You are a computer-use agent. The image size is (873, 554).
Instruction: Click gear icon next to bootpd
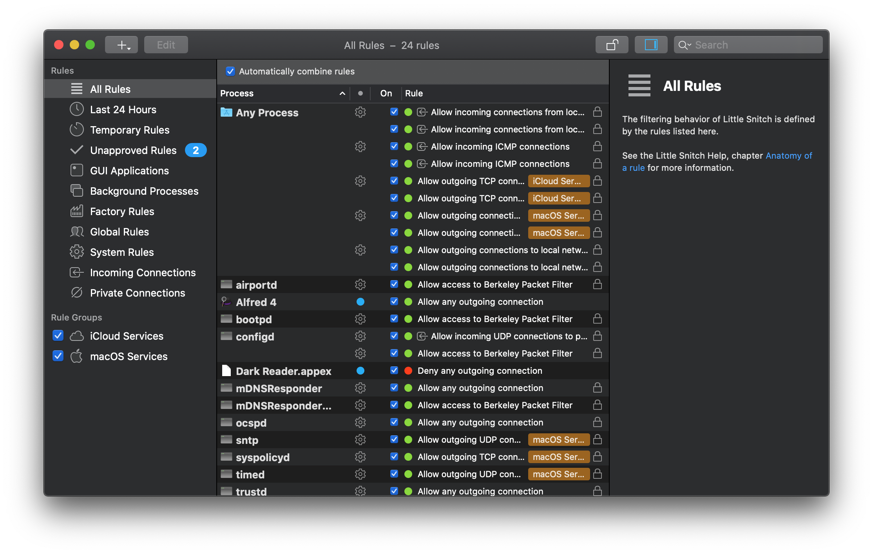click(360, 319)
